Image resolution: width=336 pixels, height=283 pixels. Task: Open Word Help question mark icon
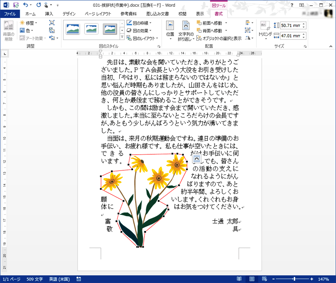(292, 5)
